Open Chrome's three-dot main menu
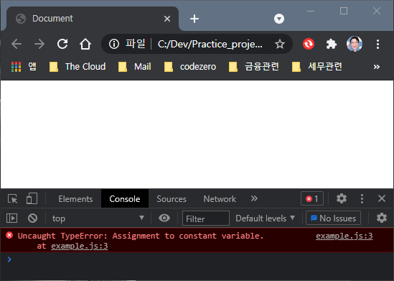394x281 pixels. pyautogui.click(x=377, y=45)
